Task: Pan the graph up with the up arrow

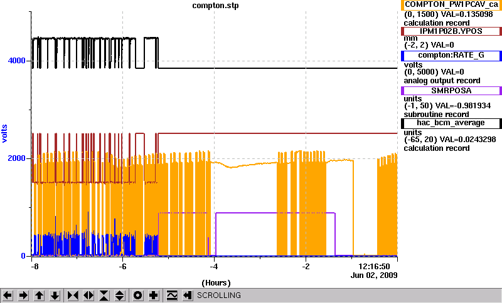Action: pyautogui.click(x=39, y=295)
